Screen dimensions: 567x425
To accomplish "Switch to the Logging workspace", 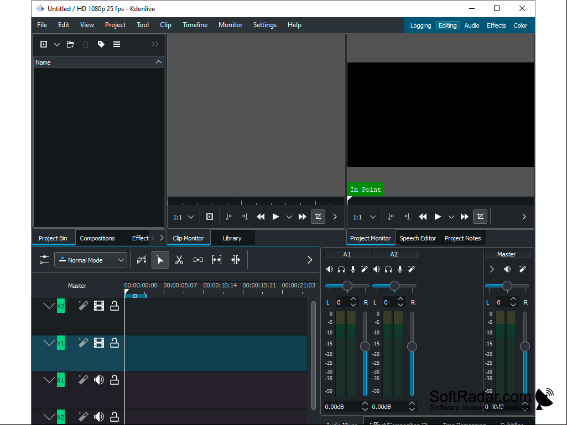I will pos(420,25).
